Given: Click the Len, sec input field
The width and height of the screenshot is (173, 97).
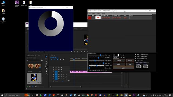Looking at the screenshot, I should [116, 57].
